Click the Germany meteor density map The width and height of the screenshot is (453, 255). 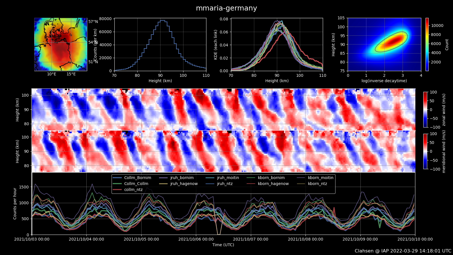(x=61, y=44)
